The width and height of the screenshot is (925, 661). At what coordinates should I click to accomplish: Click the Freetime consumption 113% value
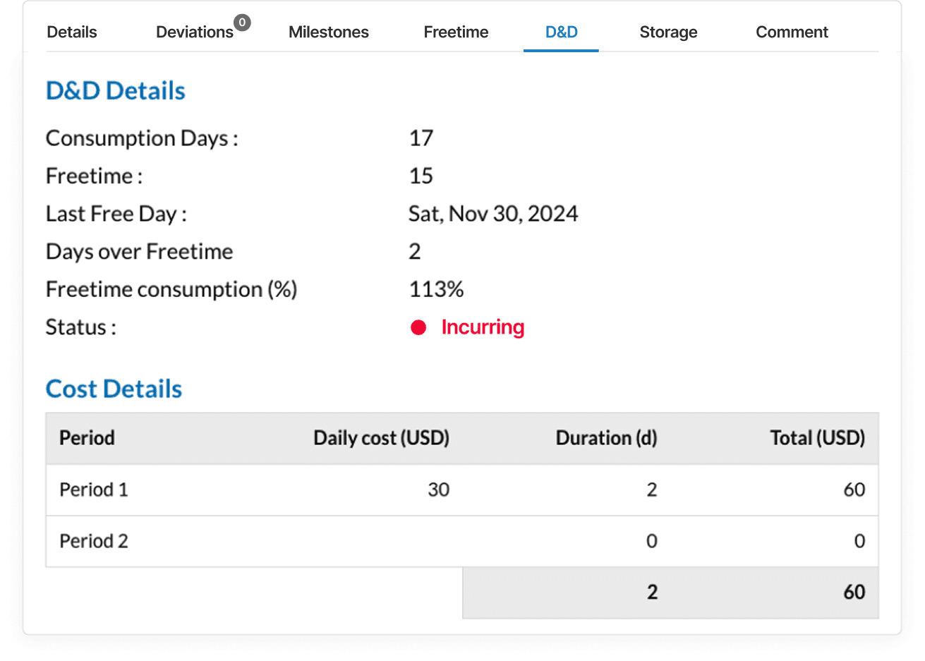click(x=436, y=289)
